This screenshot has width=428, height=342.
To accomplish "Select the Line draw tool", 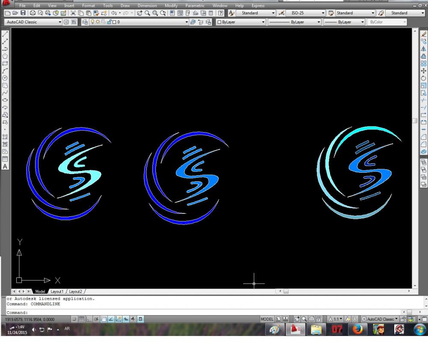I will (5, 34).
